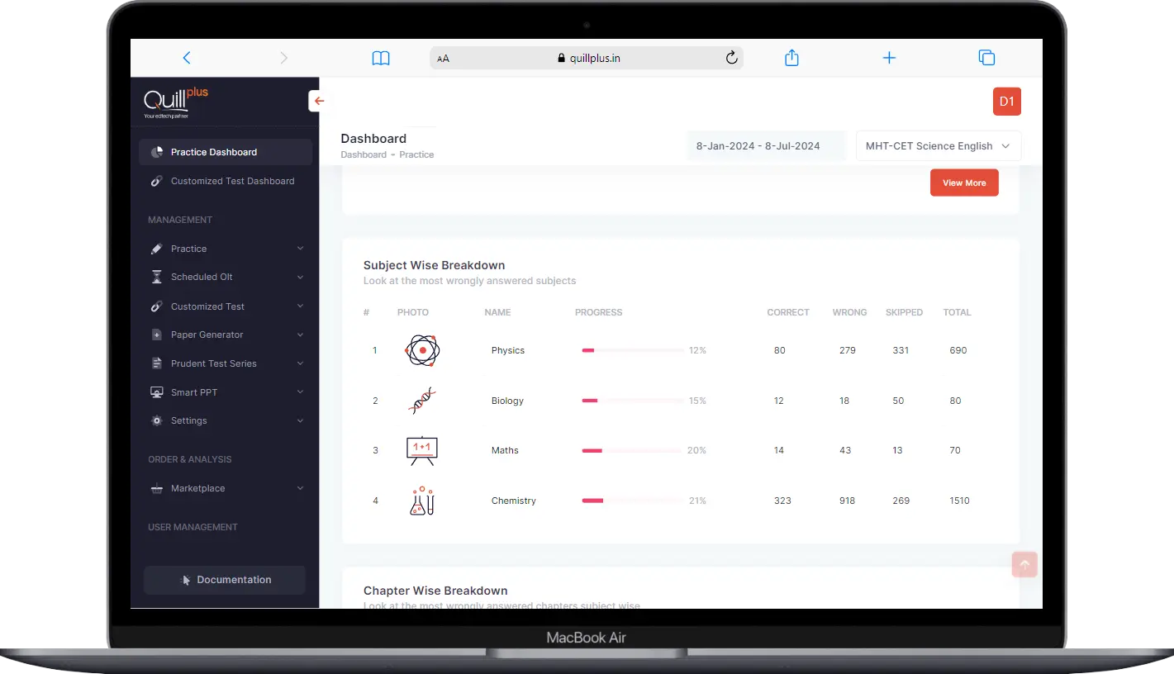The width and height of the screenshot is (1174, 674).
Task: Expand the Marketplace chevron
Action: [300, 488]
